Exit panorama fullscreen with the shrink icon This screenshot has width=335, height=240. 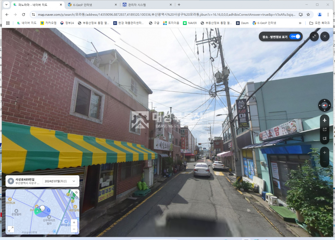[314, 37]
